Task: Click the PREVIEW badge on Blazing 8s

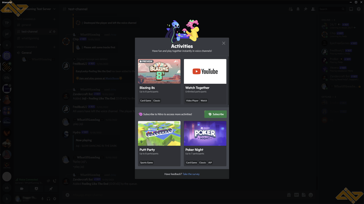Action: [146, 61]
